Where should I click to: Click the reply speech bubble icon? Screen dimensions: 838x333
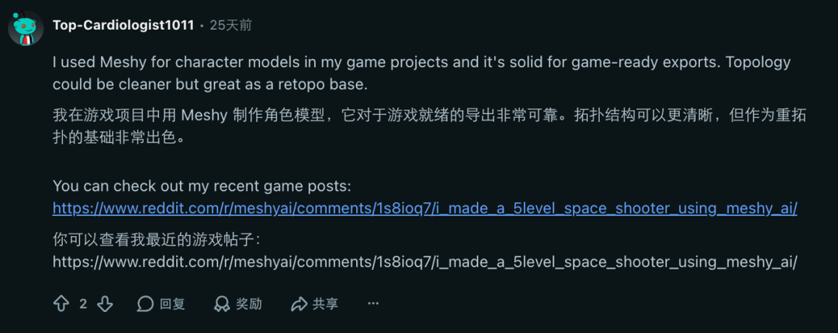point(145,304)
